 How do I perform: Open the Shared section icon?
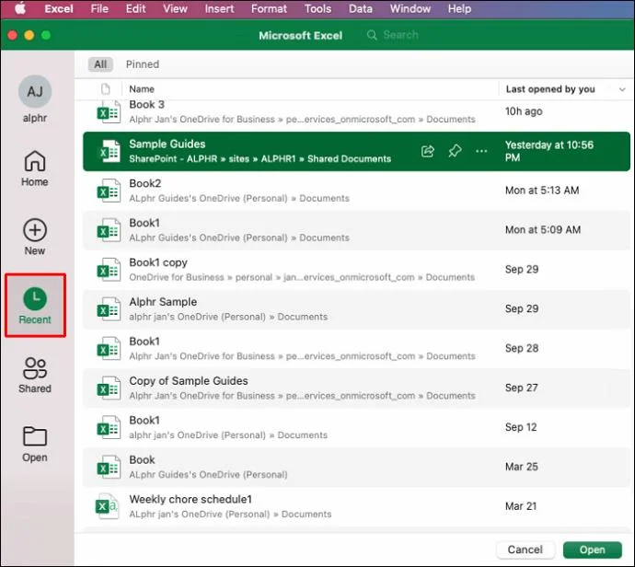point(35,368)
